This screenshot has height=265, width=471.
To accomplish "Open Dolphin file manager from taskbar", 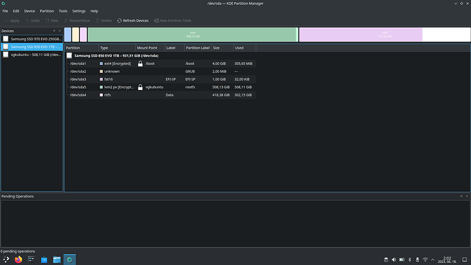I will [57, 260].
